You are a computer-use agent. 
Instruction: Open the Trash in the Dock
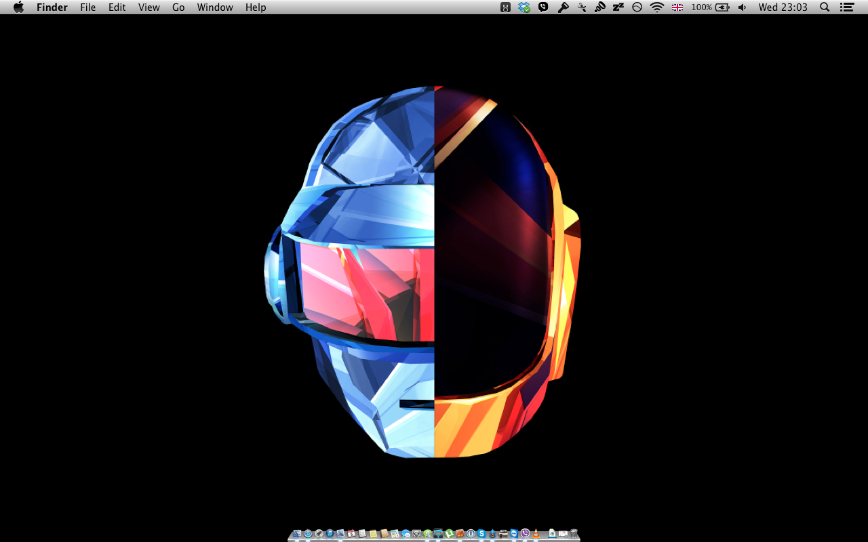[x=574, y=533]
